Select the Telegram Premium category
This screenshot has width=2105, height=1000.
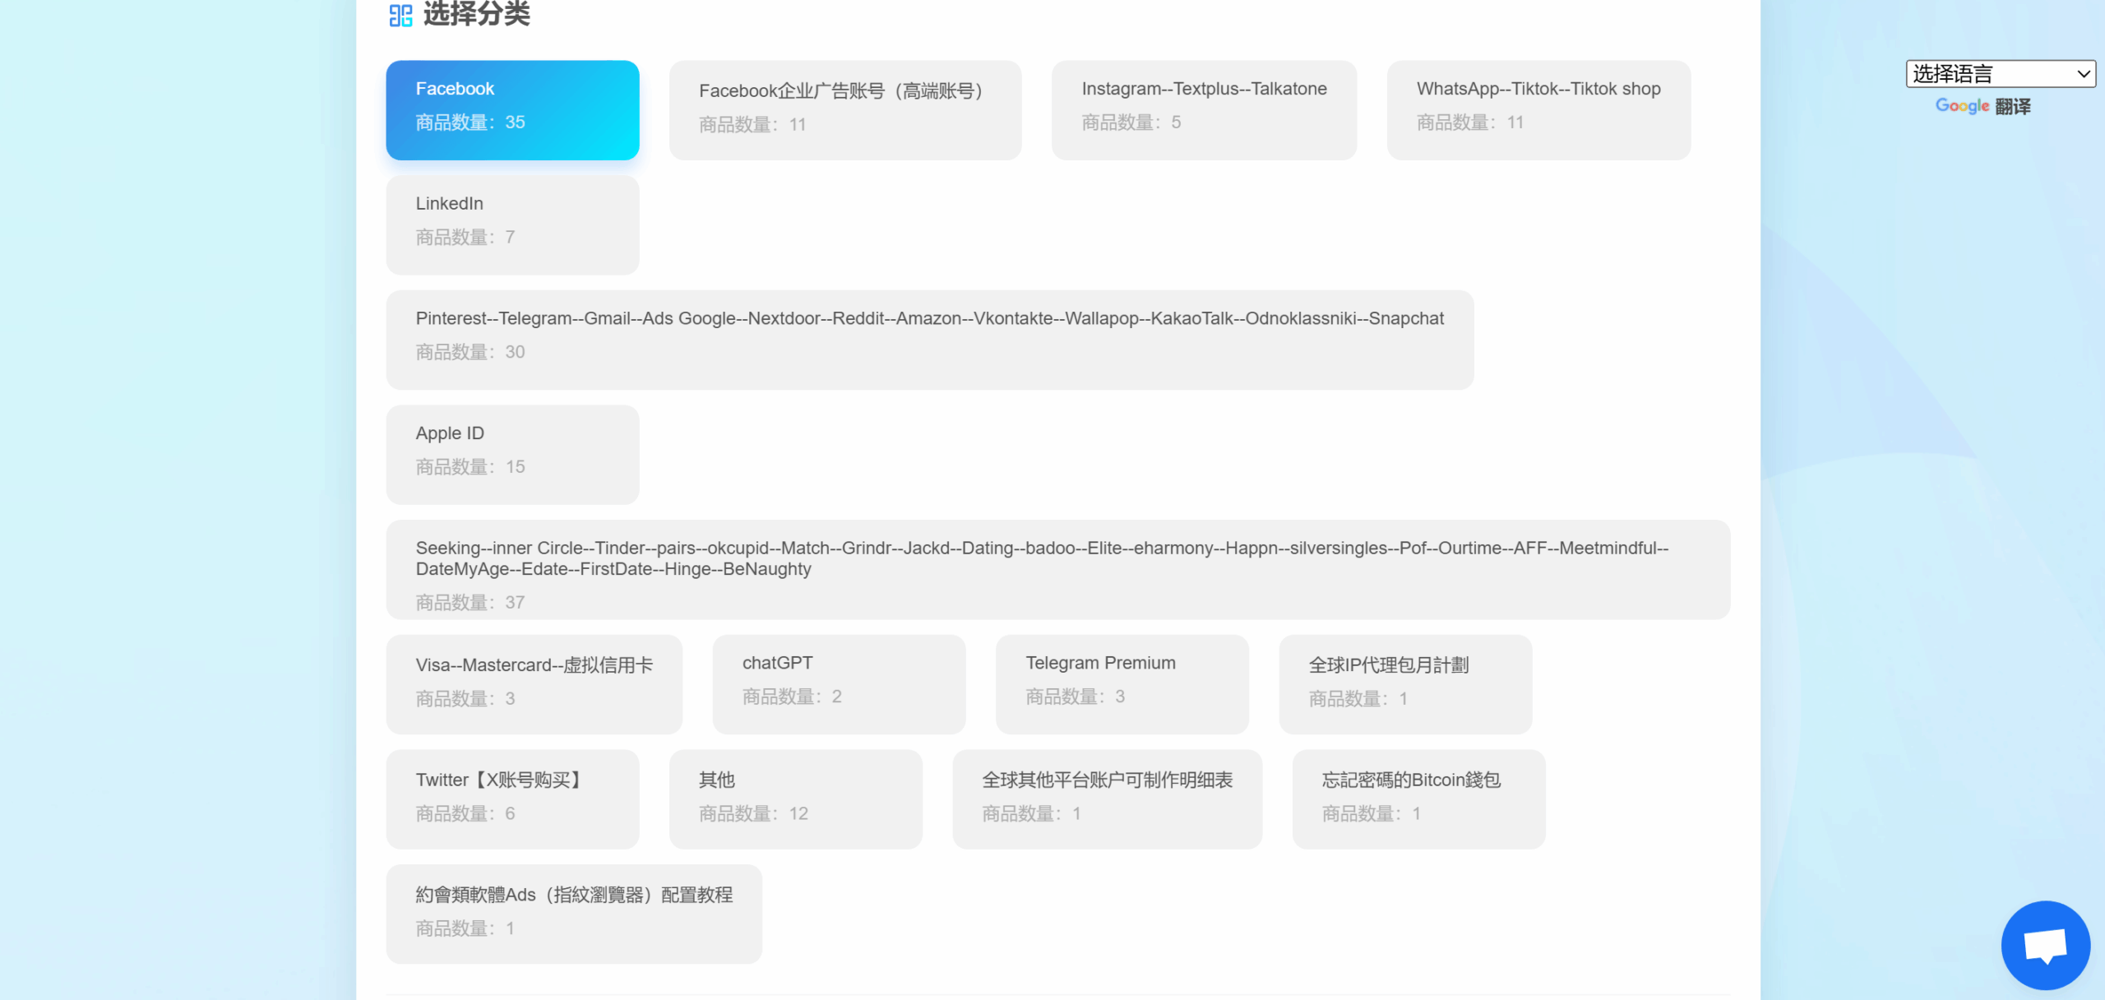(x=1122, y=683)
